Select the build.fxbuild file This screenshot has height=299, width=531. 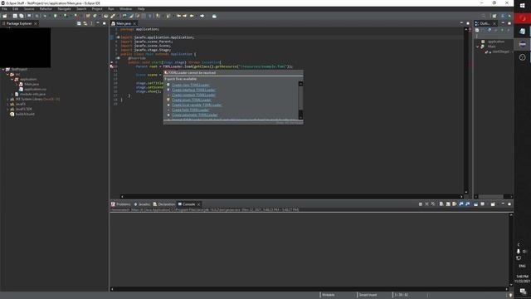coord(25,115)
